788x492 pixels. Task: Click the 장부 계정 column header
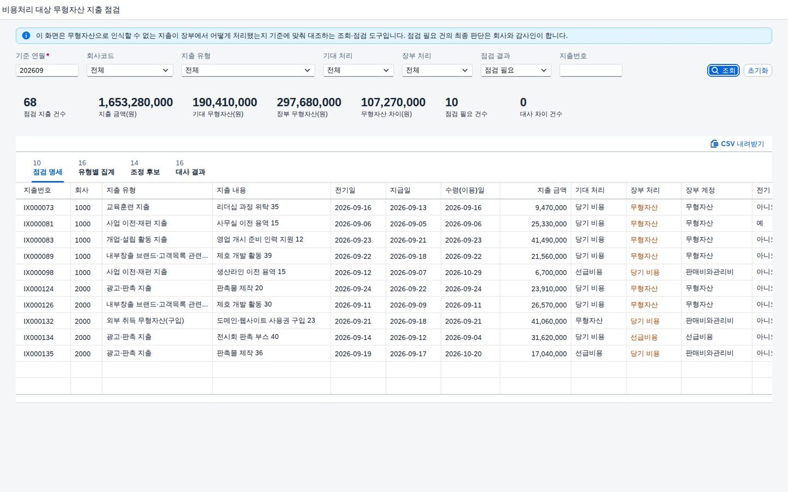tap(717, 190)
